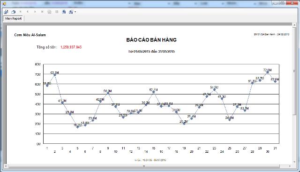Screen dimensions: 300x172
Task: Expand the zoom level dropdown arrow
Action: pos(75,12)
